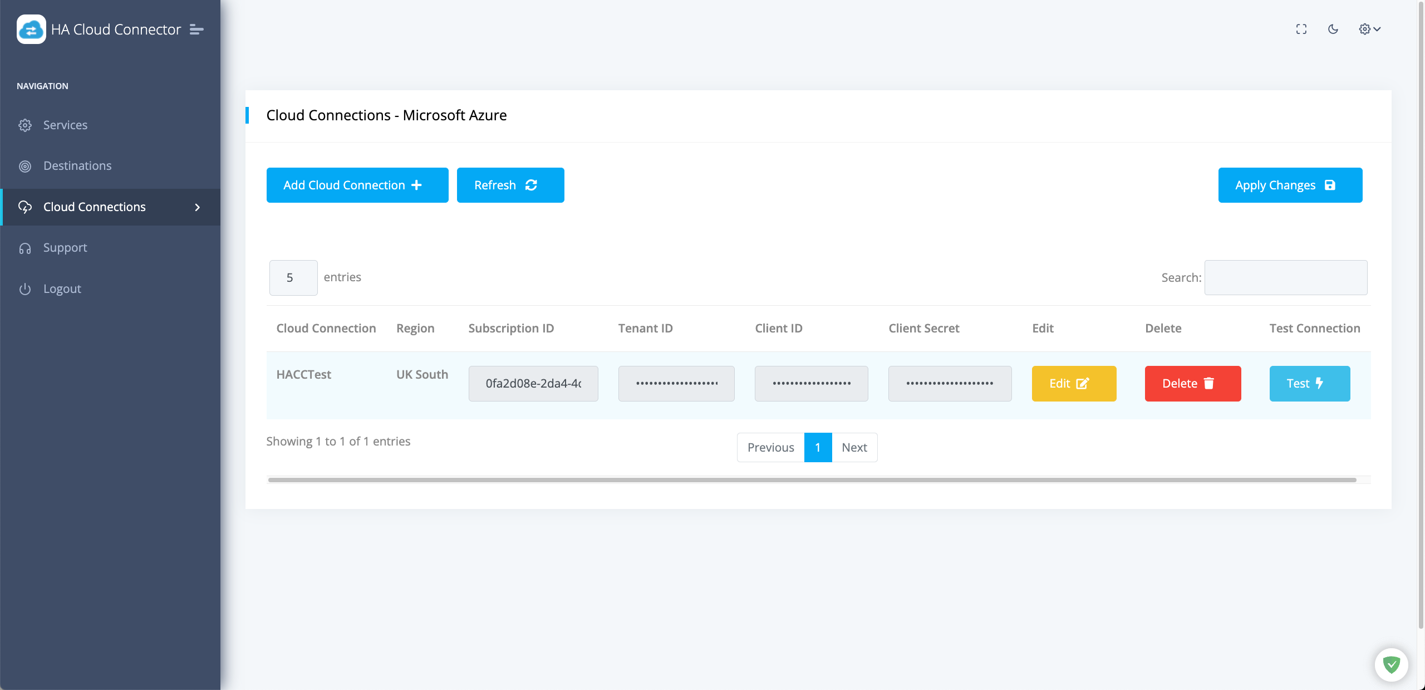Screen dimensions: 1425x690
Task: Click the Search input field
Action: (x=1286, y=278)
